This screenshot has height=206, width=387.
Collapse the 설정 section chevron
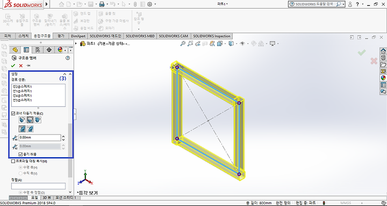point(64,74)
